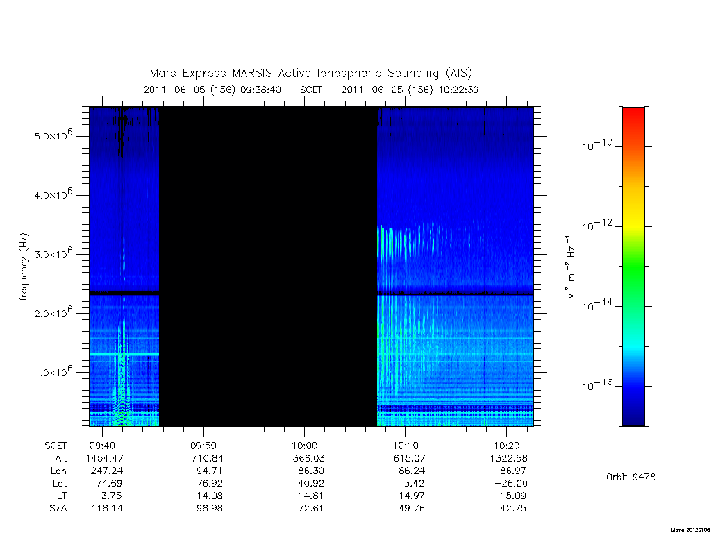Click the left spectrogram segment near 09:40
Viewport: 711px width, 533px height.
[124, 266]
